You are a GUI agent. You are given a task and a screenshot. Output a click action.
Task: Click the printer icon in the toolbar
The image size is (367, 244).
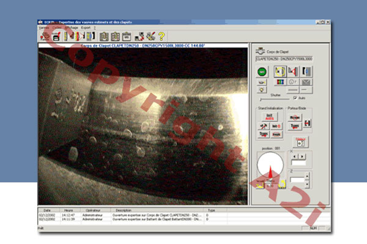[55, 37]
